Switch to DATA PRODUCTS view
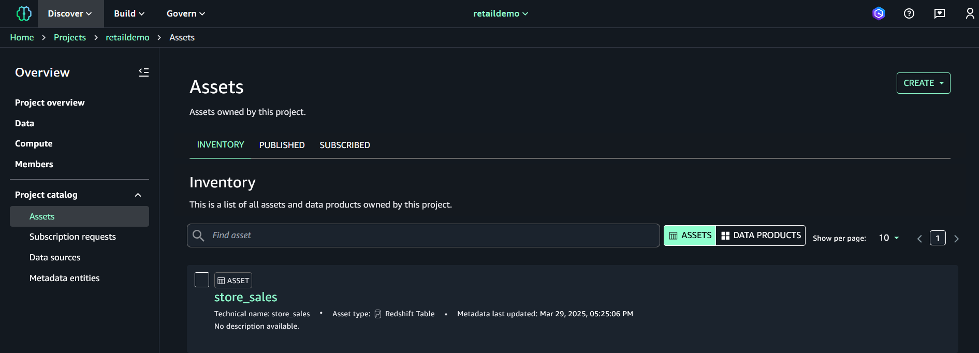The height and width of the screenshot is (353, 979). click(761, 236)
